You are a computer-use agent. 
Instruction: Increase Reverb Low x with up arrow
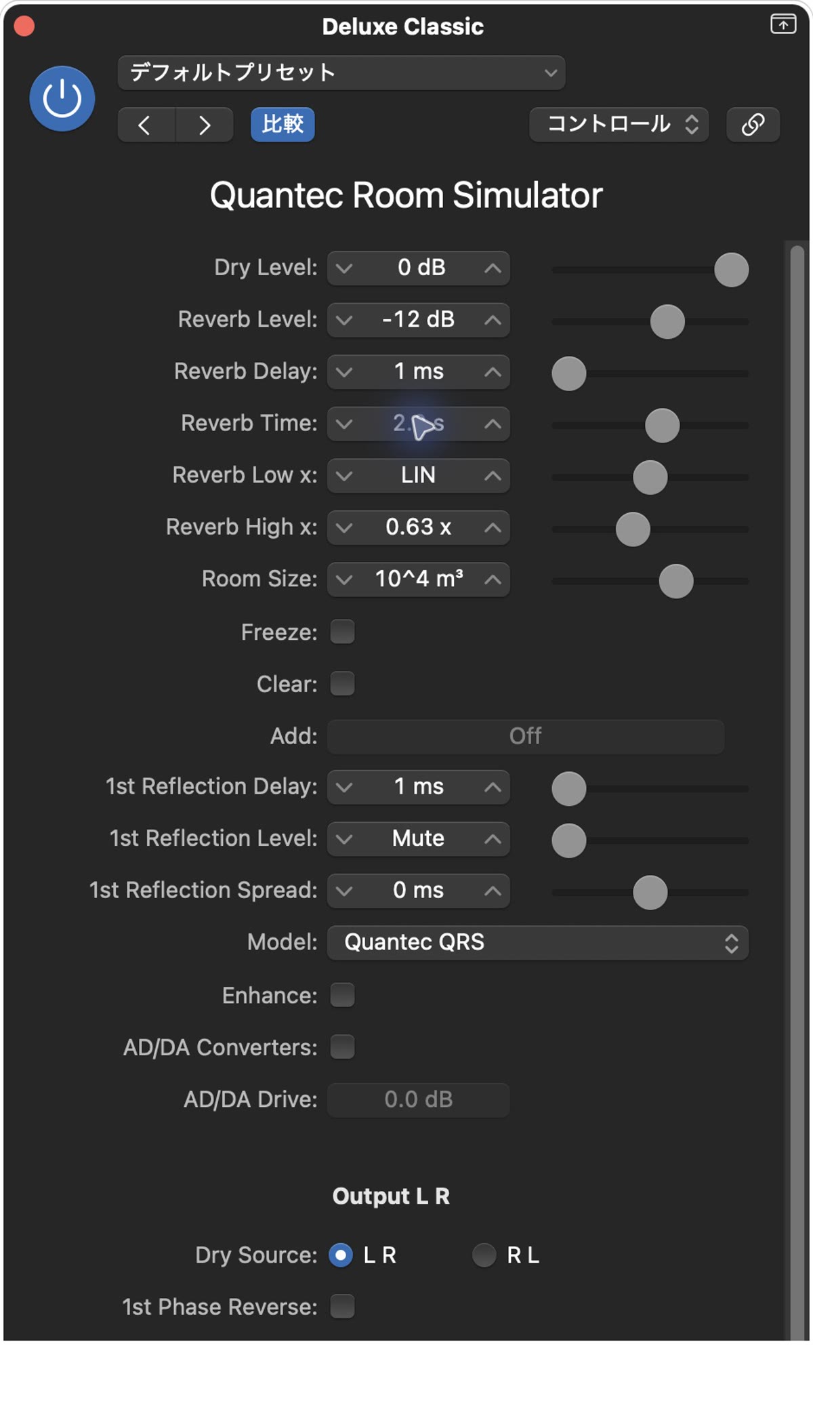(x=493, y=476)
